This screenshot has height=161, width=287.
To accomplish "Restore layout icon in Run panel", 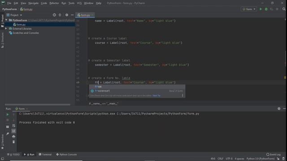I will point(8,127).
